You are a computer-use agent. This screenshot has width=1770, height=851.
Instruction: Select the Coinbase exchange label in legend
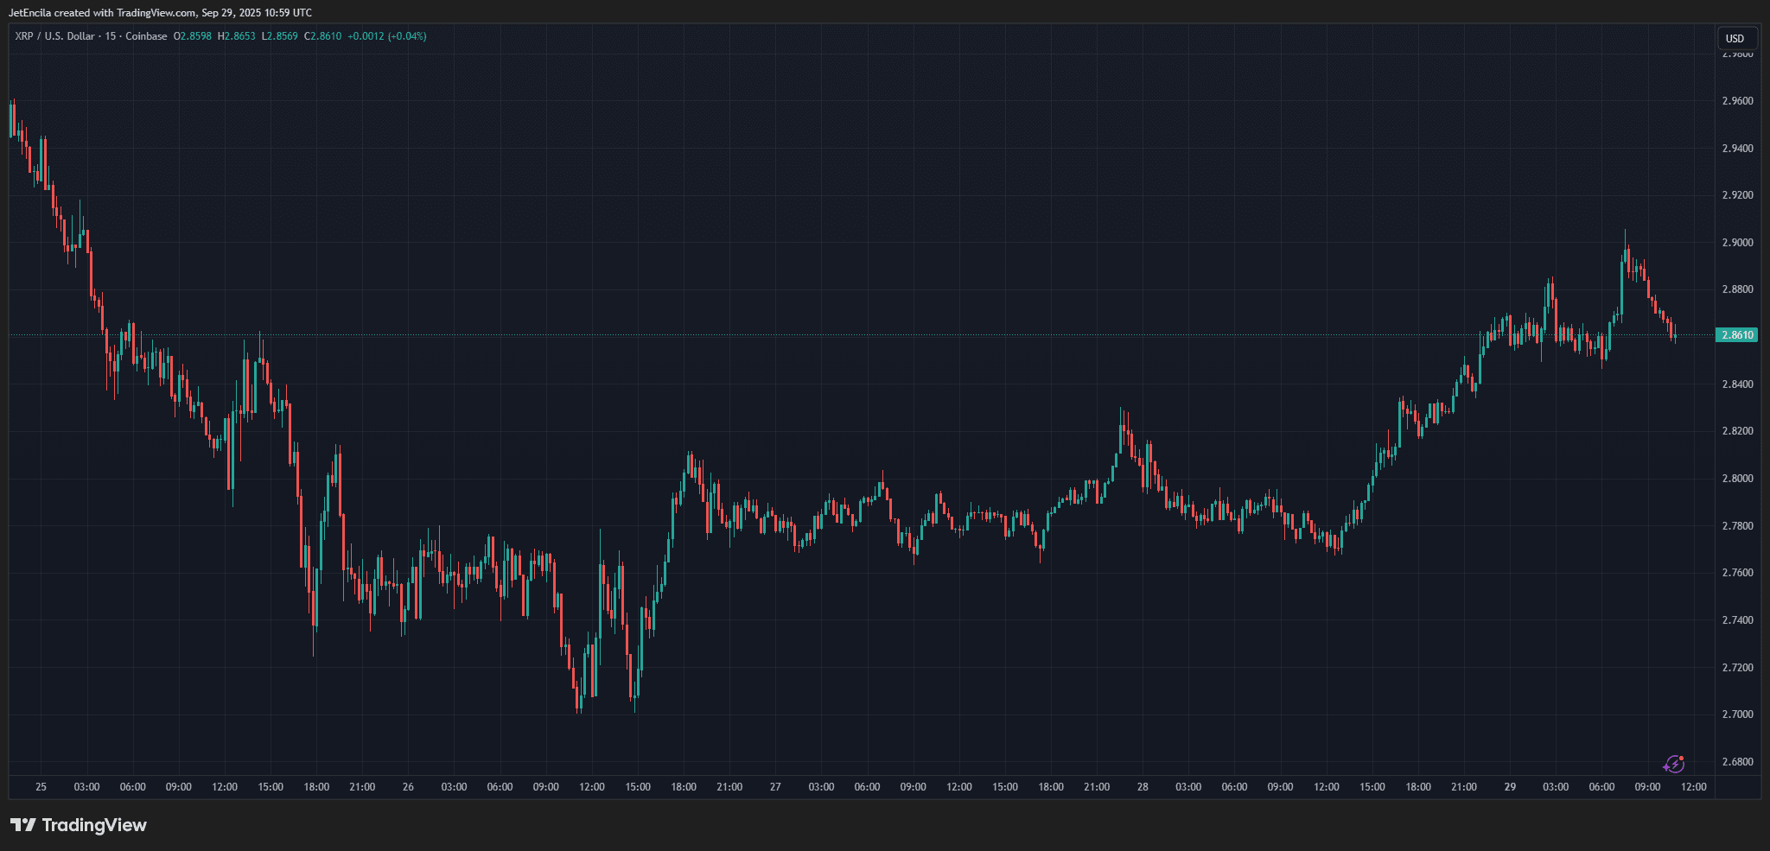(x=146, y=36)
